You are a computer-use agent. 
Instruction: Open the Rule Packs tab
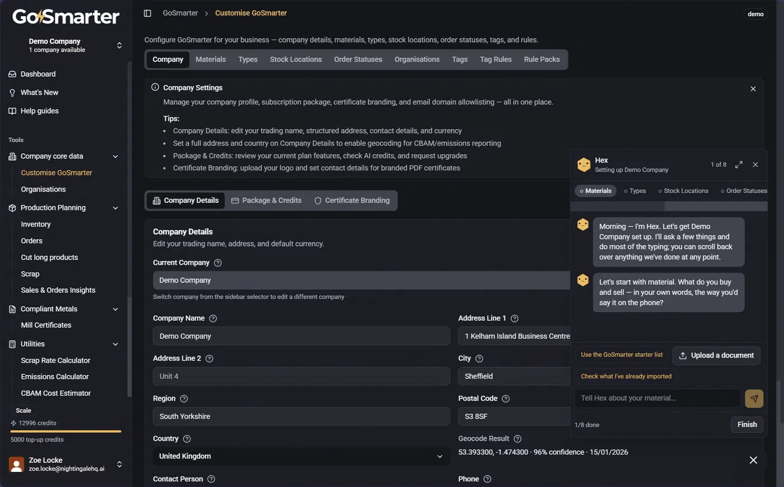[542, 59]
